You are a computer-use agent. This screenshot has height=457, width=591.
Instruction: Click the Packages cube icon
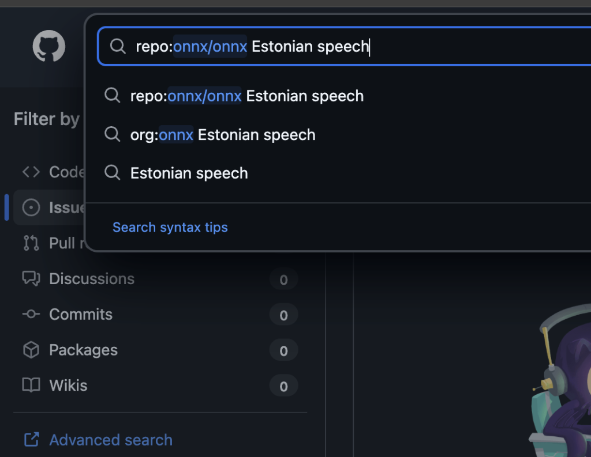click(31, 350)
